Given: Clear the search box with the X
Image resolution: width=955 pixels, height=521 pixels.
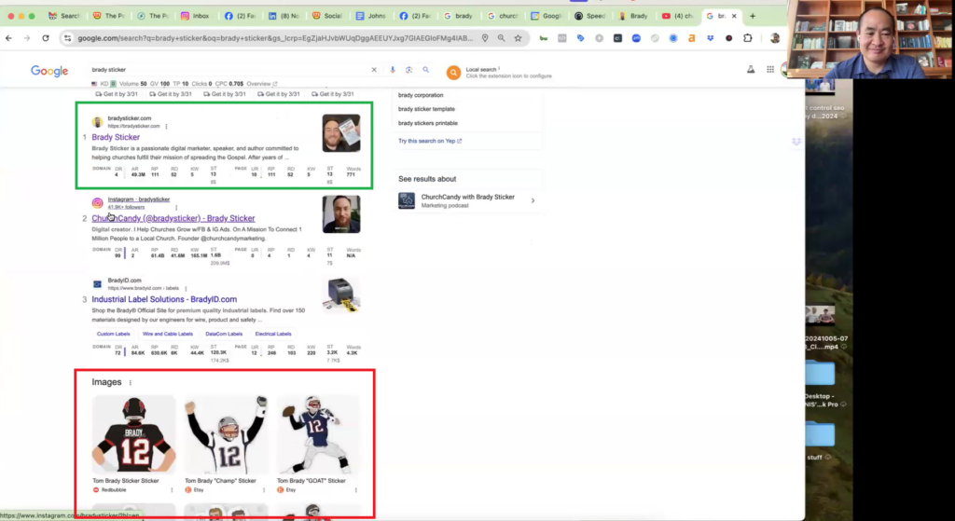Looking at the screenshot, I should 374,70.
